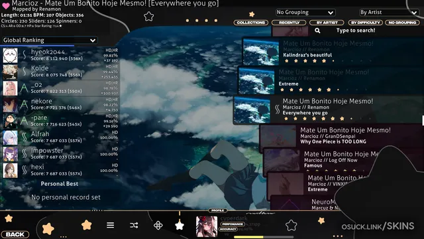Click Alfrah's avatar in the leaderboard

[x=10, y=137]
